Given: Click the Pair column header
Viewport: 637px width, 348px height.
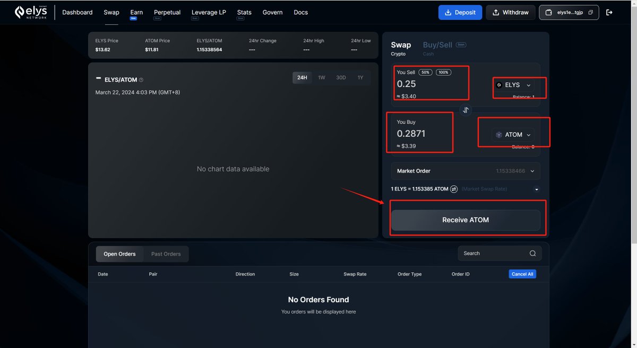Looking at the screenshot, I should pos(153,274).
